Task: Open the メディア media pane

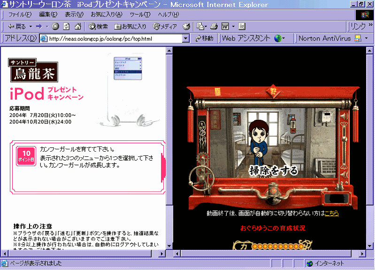Action: point(165,27)
